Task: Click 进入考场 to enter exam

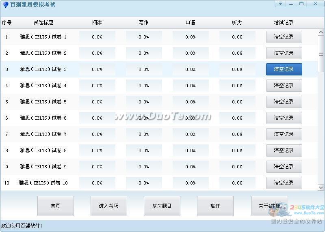Action: (x=109, y=206)
